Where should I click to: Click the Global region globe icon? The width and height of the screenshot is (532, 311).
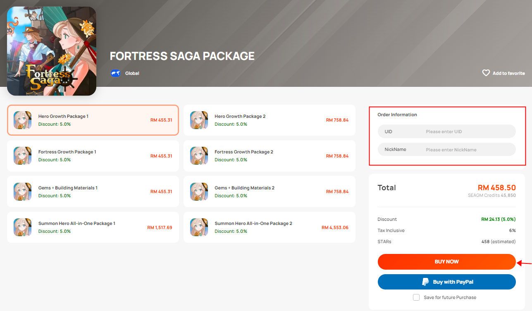115,73
